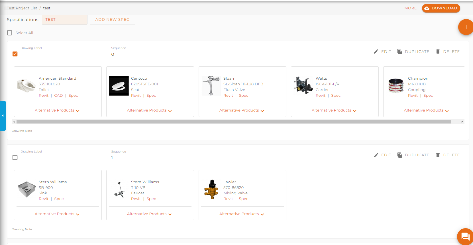
Task: Open Spec link for Centoco seat
Action: (151, 96)
